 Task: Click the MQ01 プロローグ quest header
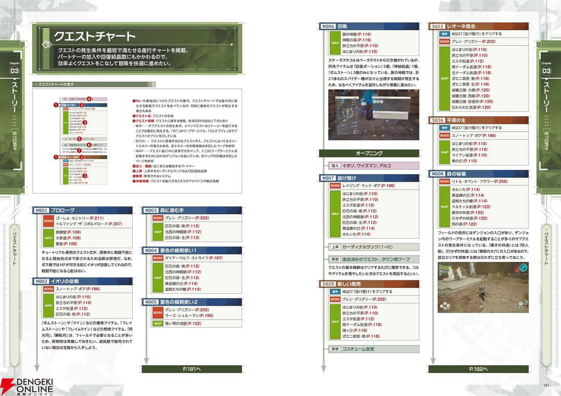coord(82,210)
